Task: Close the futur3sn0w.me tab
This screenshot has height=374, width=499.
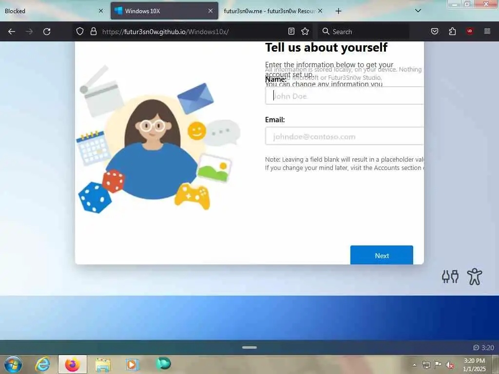Action: click(320, 11)
